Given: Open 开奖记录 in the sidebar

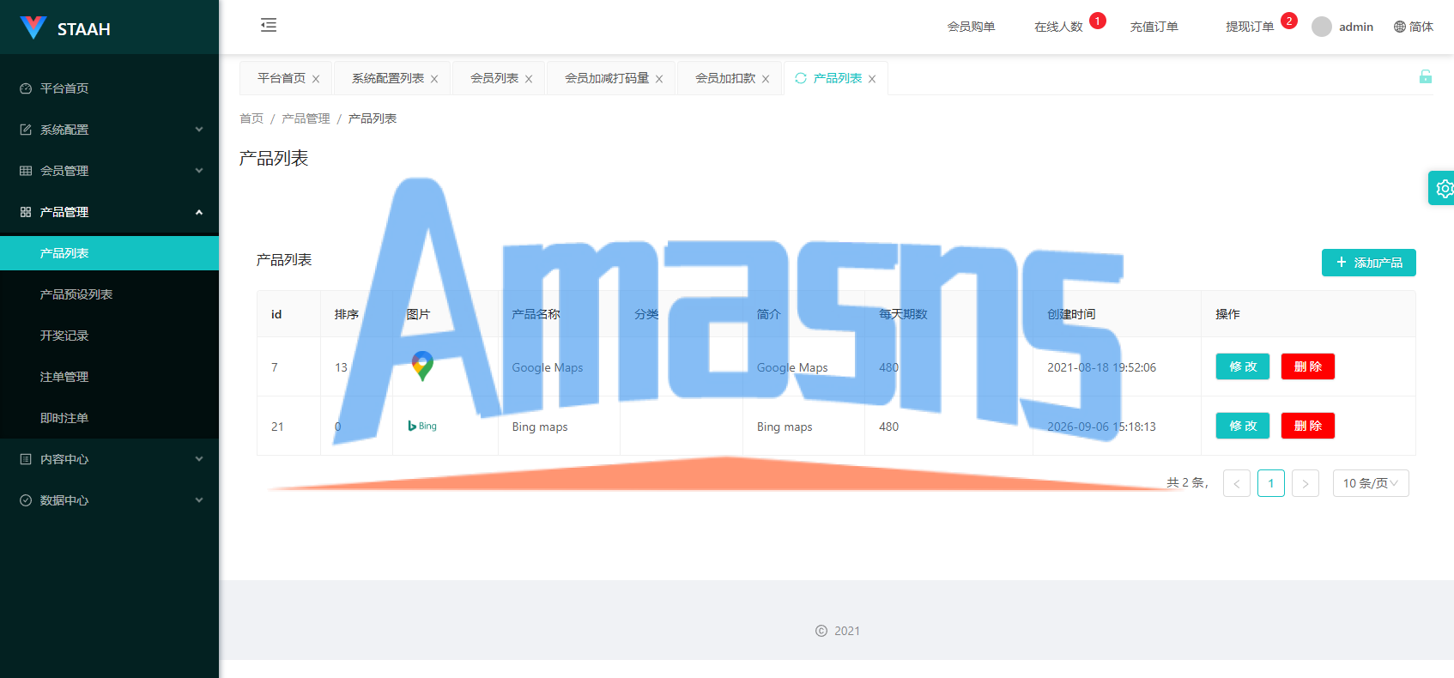Looking at the screenshot, I should coord(109,336).
